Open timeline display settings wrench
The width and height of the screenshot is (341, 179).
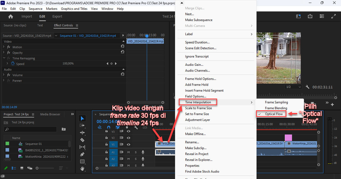click(x=136, y=127)
